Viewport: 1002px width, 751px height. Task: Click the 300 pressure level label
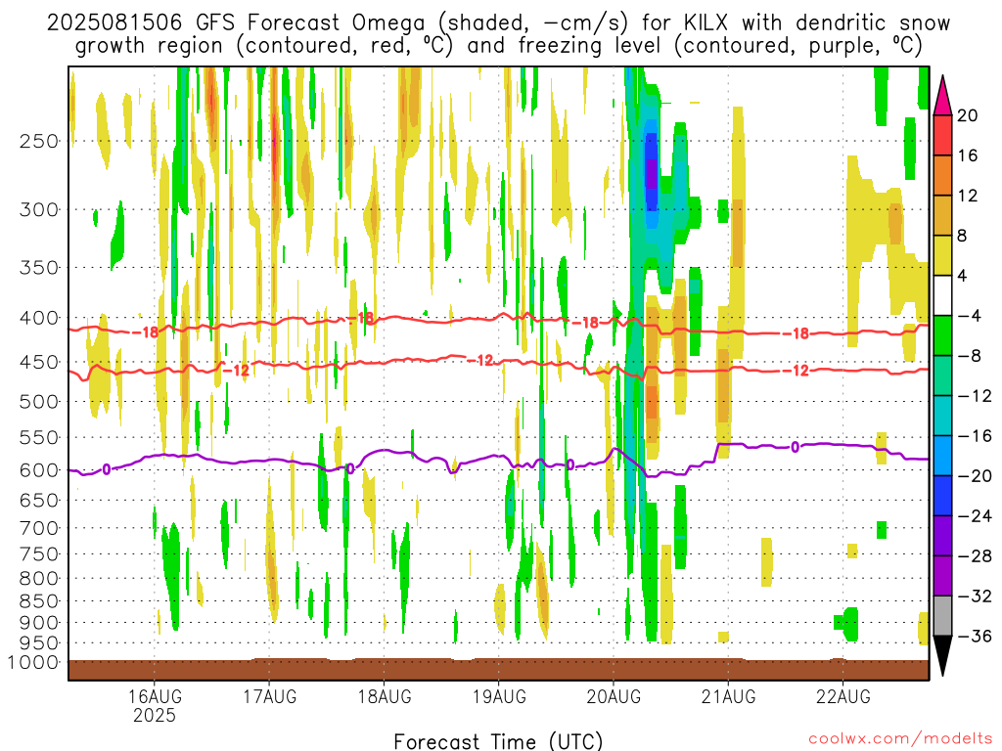tap(39, 209)
